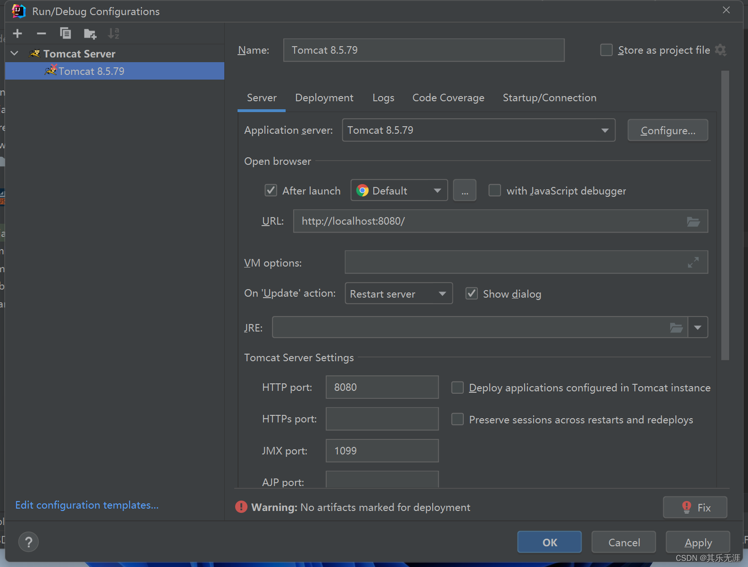748x567 pixels.
Task: Click the vertical scrollbar in settings panel
Action: [x=725, y=215]
